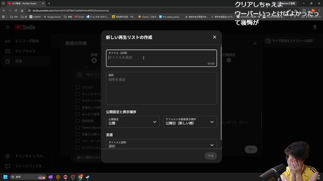The image size is (323, 181).
Task: Select the webcam sidebar camera icon
Action: pos(8,51)
